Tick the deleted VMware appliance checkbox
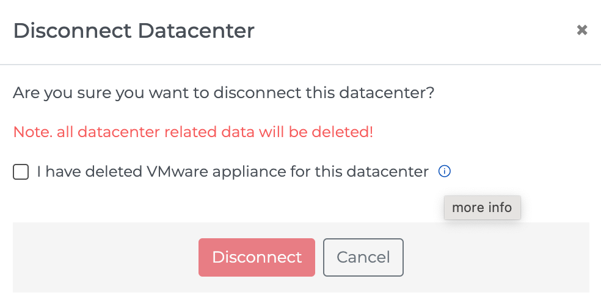 [21, 172]
